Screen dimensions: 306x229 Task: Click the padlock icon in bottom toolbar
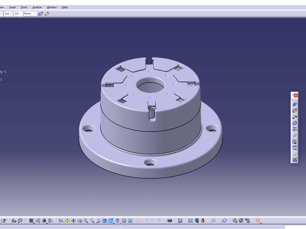44,221
